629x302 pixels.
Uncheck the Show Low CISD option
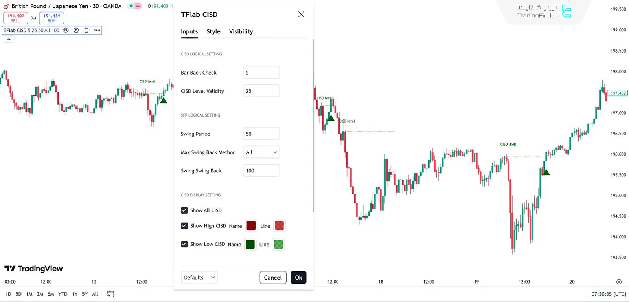(x=184, y=244)
